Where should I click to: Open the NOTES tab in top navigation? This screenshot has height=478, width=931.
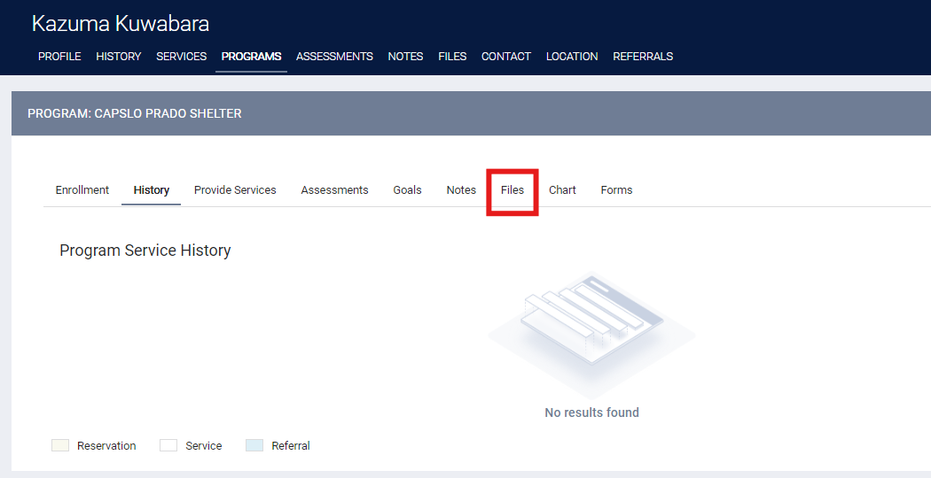click(x=405, y=57)
